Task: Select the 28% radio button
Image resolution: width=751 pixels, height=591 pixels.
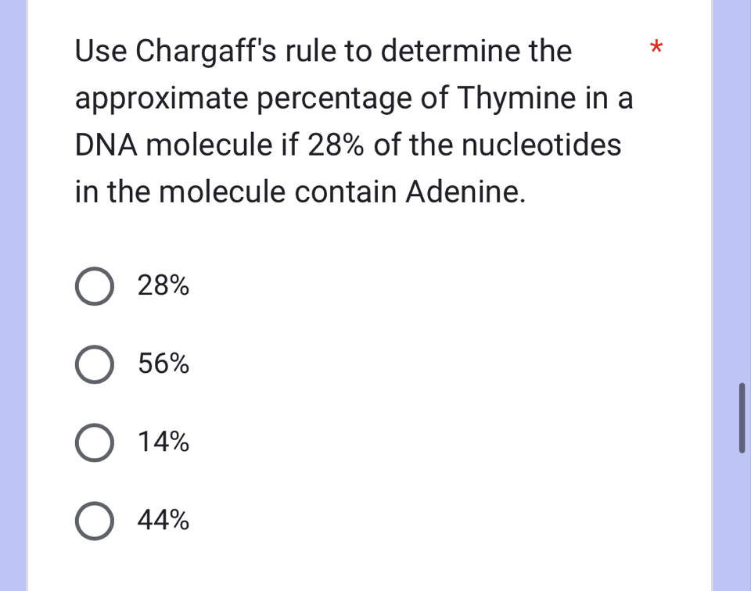Action: pyautogui.click(x=95, y=287)
